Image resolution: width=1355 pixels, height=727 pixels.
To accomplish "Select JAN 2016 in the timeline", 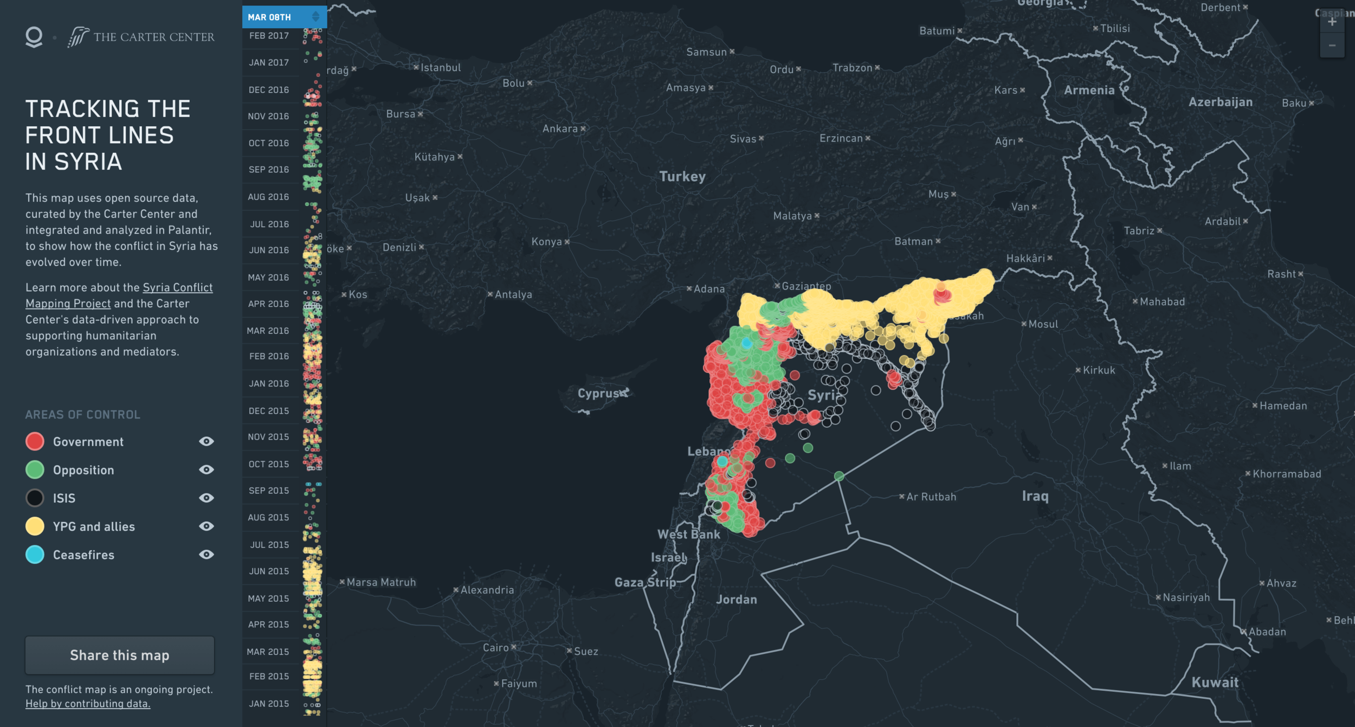I will tap(269, 383).
